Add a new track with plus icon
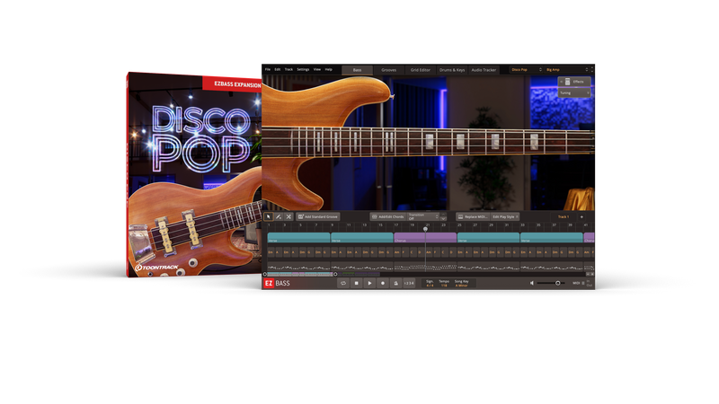 [x=581, y=216]
